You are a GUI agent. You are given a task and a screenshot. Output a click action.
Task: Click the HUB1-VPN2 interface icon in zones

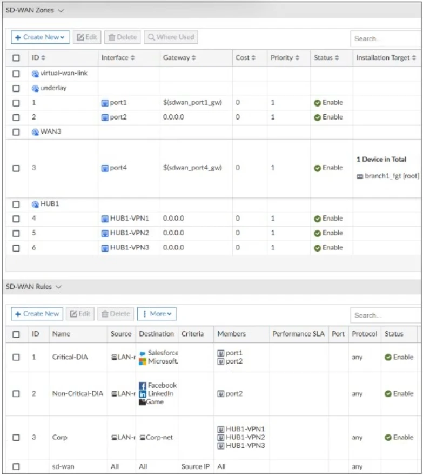pos(105,233)
